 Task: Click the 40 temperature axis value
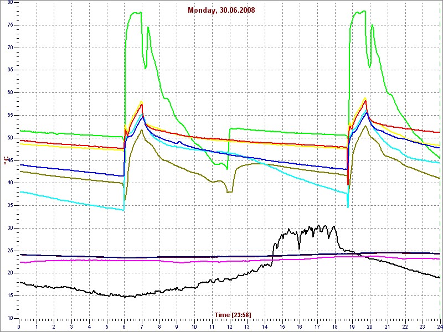(9, 183)
